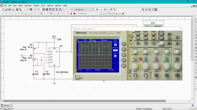
Task: Open print preview
Action: coord(20,9)
